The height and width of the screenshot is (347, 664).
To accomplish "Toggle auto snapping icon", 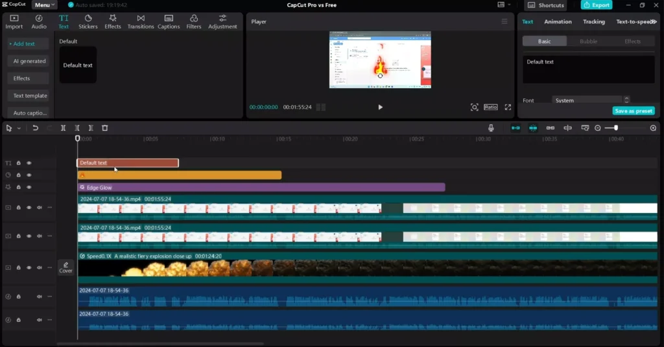I will click(533, 128).
